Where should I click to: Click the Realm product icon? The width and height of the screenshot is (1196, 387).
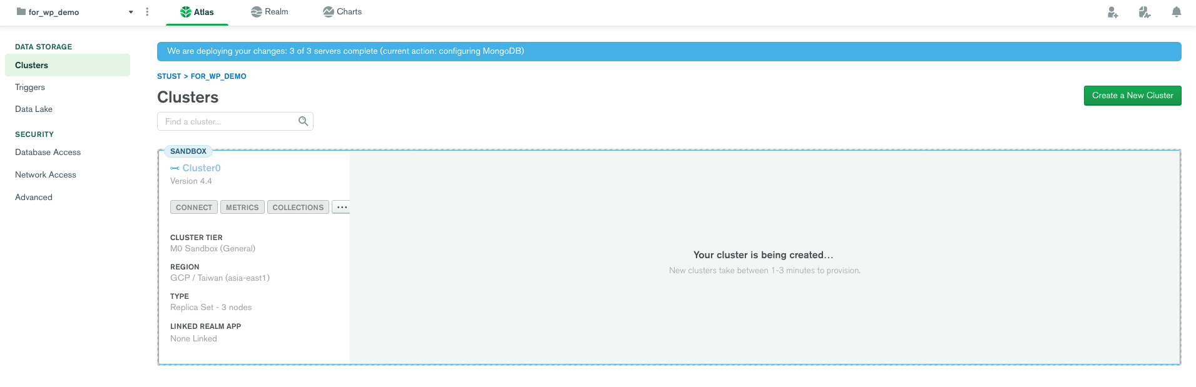click(256, 12)
